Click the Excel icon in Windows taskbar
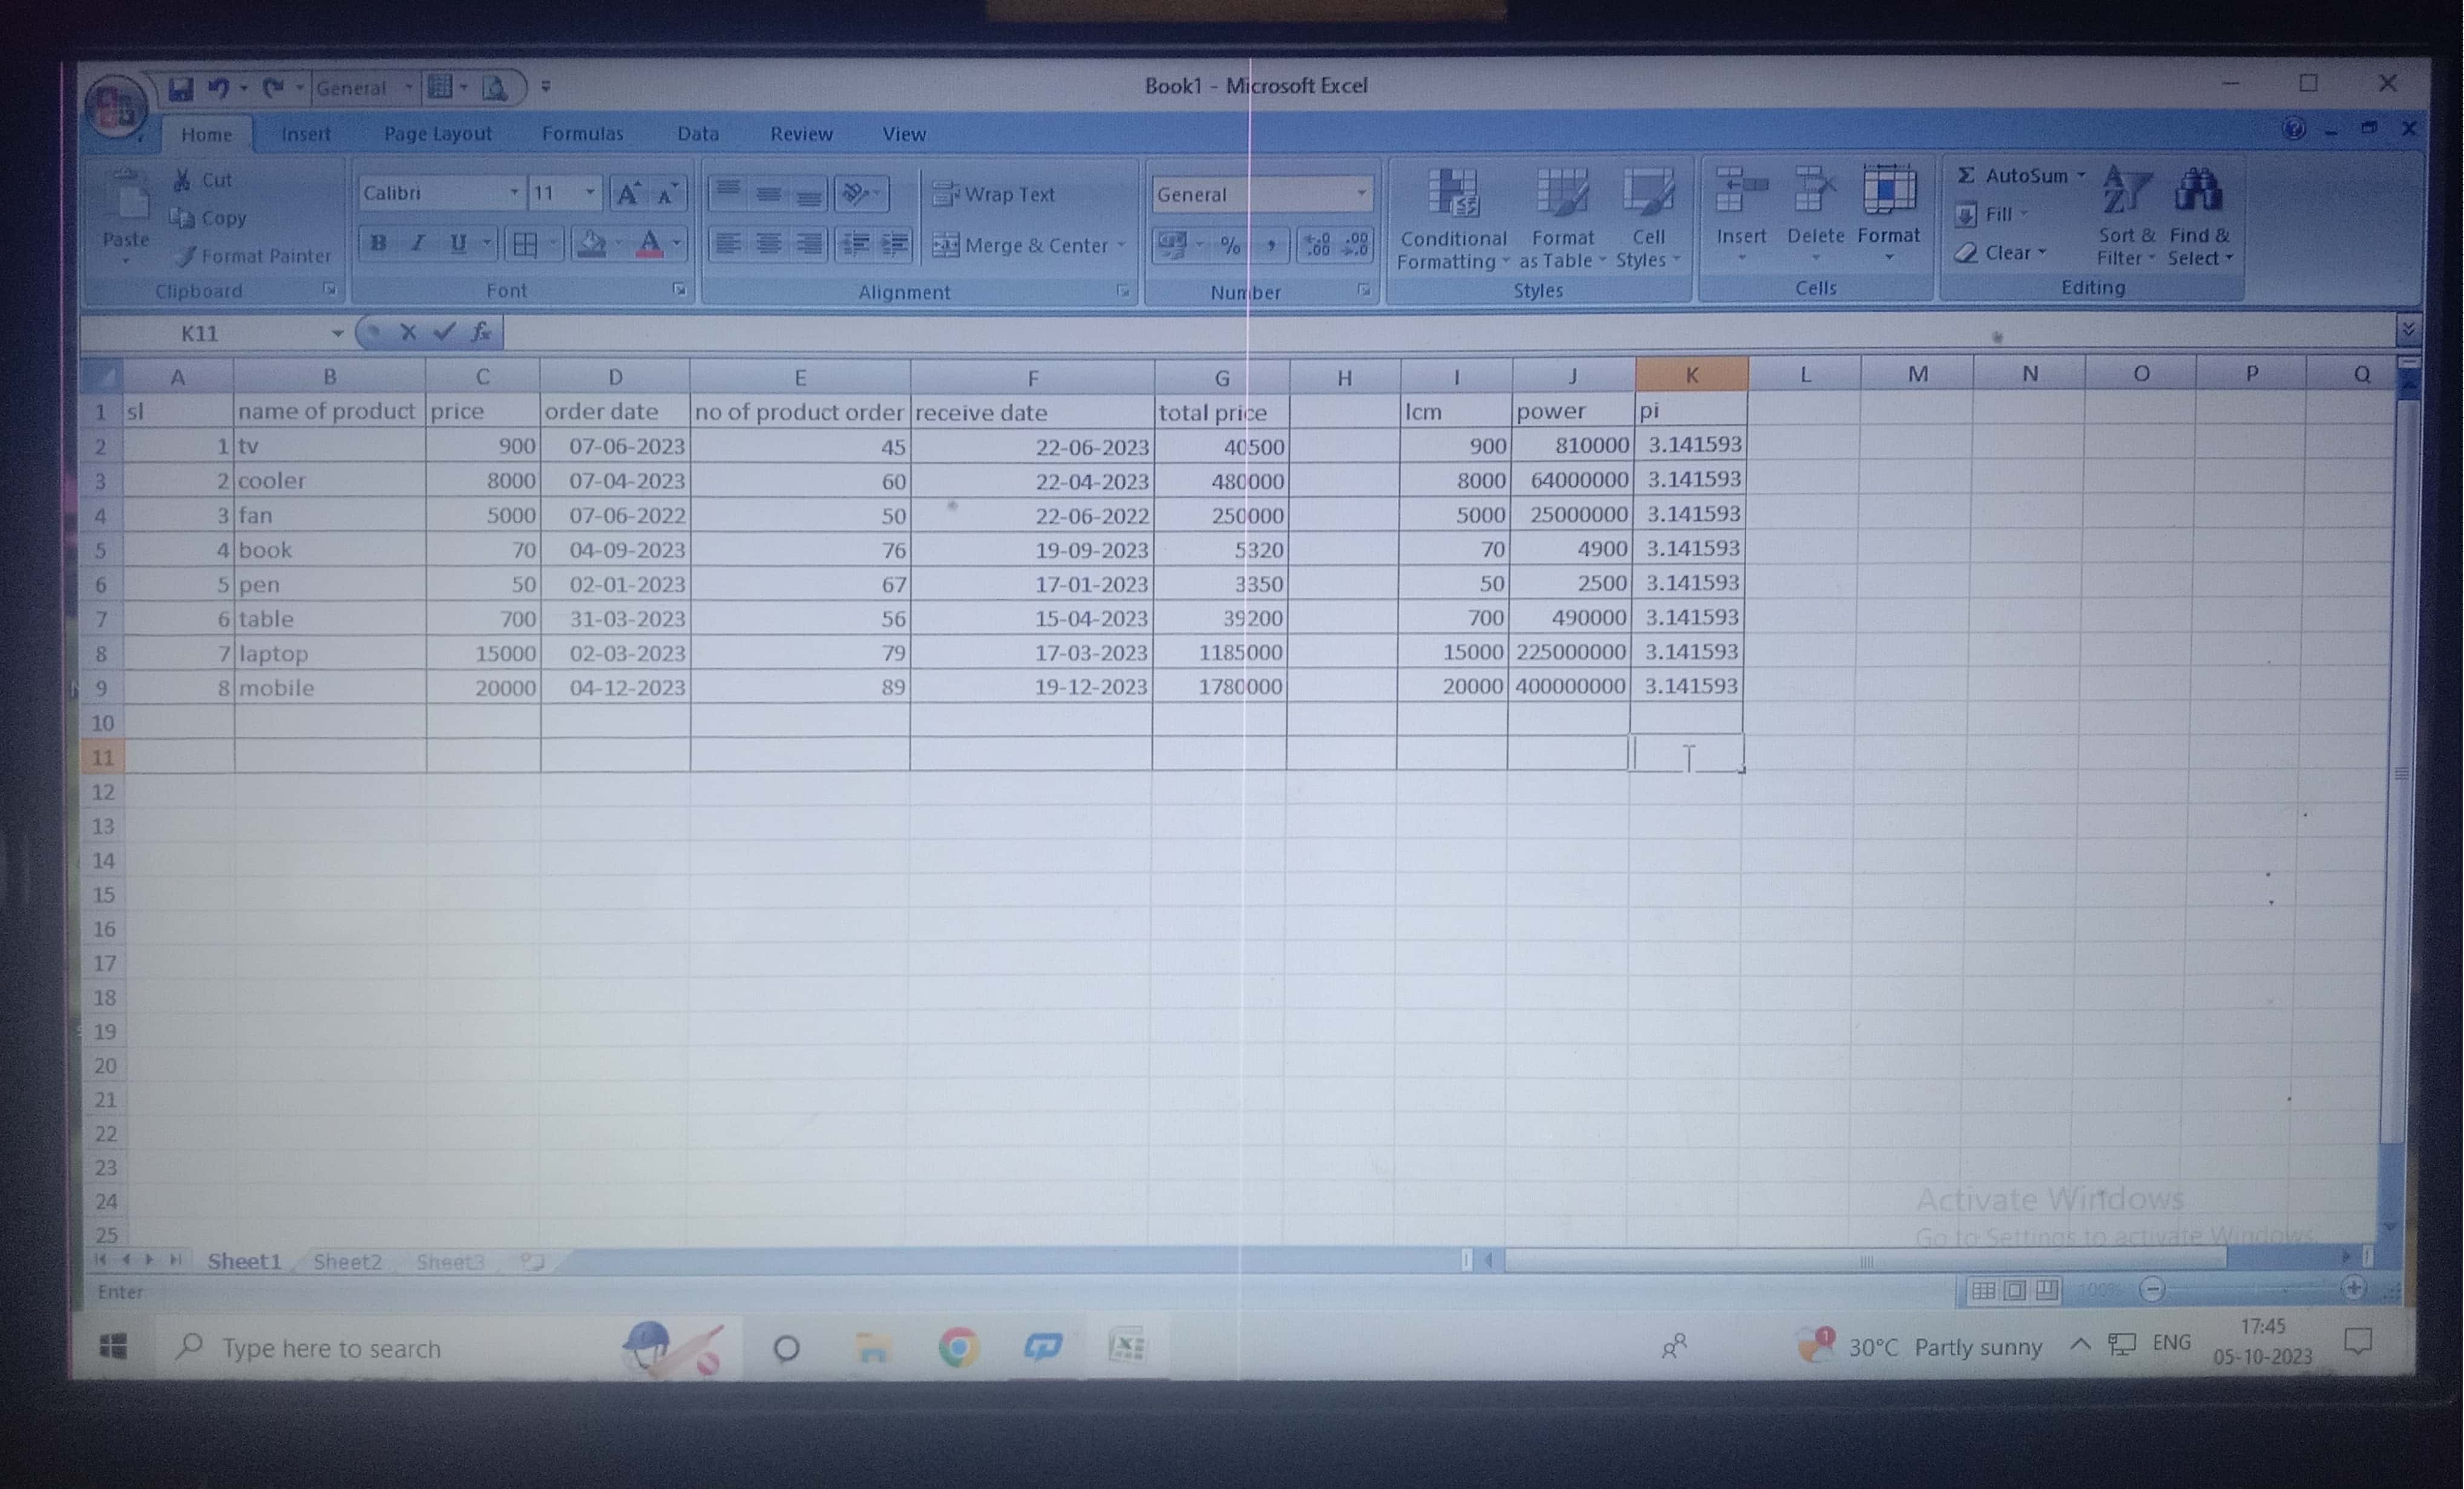 1127,1346
